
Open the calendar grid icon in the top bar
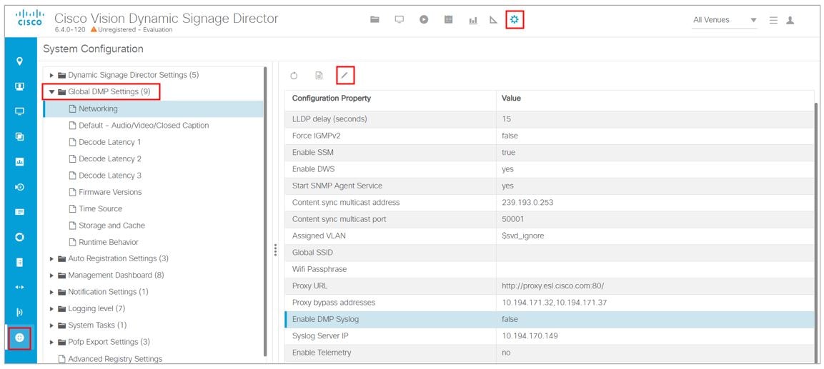(448, 20)
